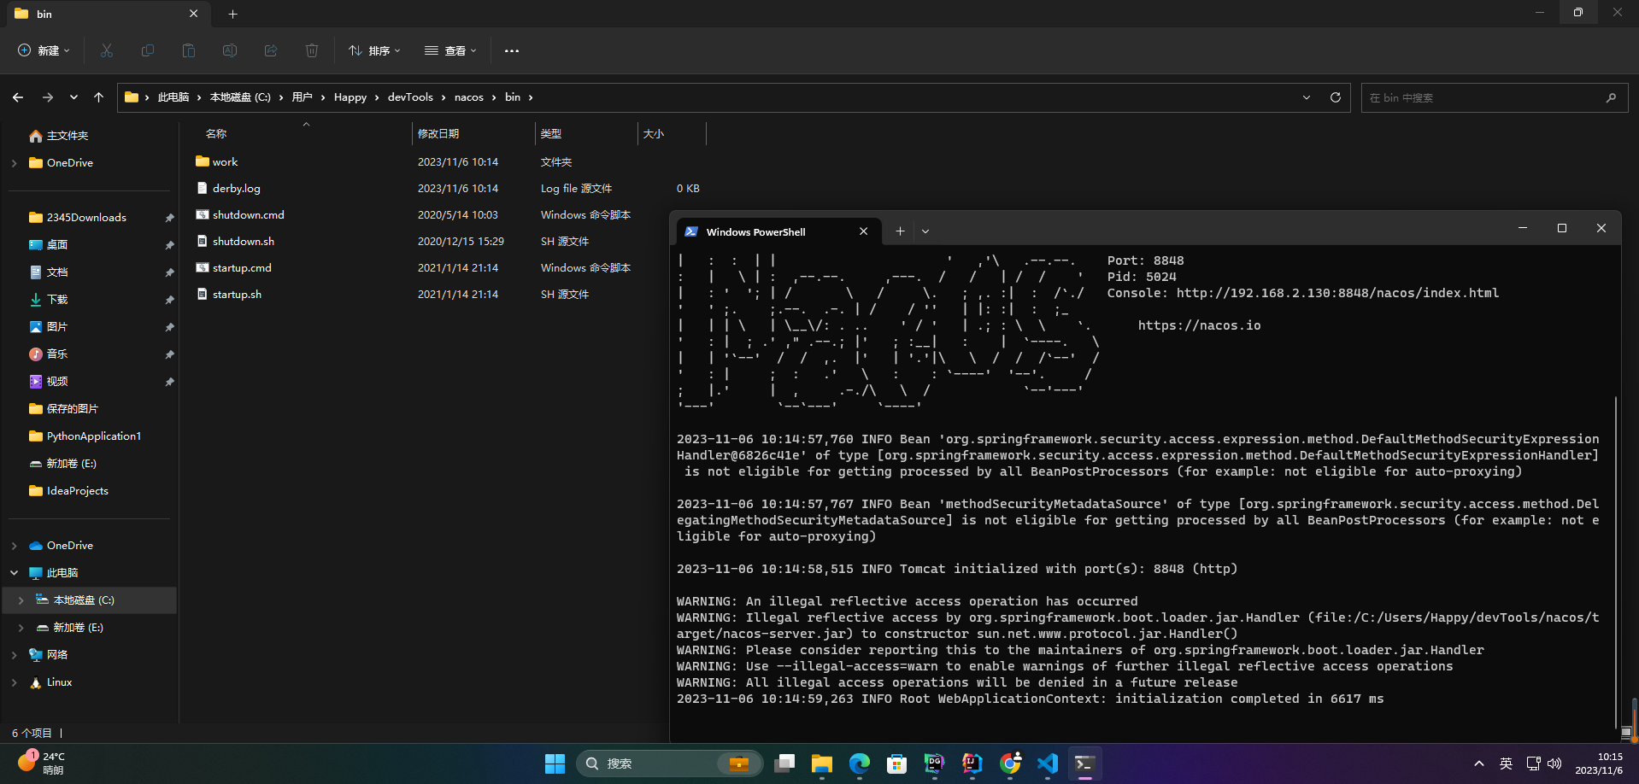
Task: Click the Paste clipboard icon in toolbar
Action: coord(189,51)
